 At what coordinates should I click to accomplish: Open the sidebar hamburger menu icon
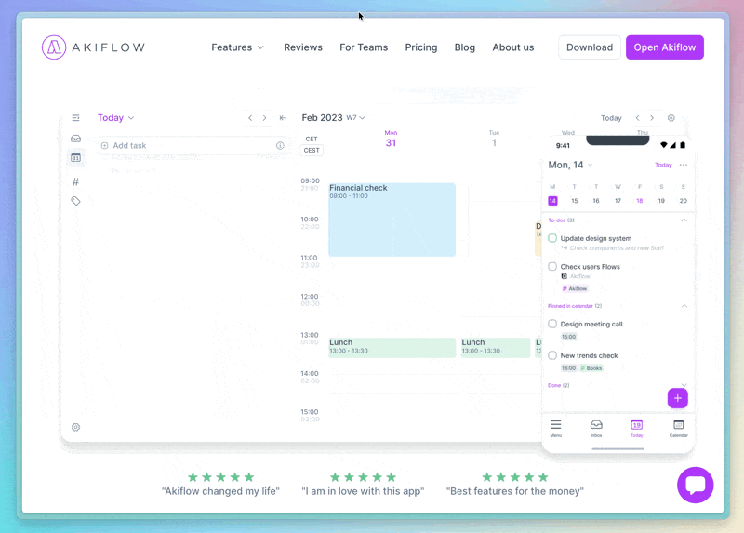coord(75,118)
